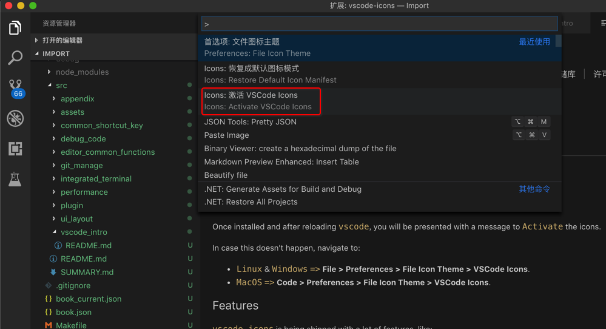Run JSON Tools: Pretty JSON command
This screenshot has width=606, height=329.
380,122
